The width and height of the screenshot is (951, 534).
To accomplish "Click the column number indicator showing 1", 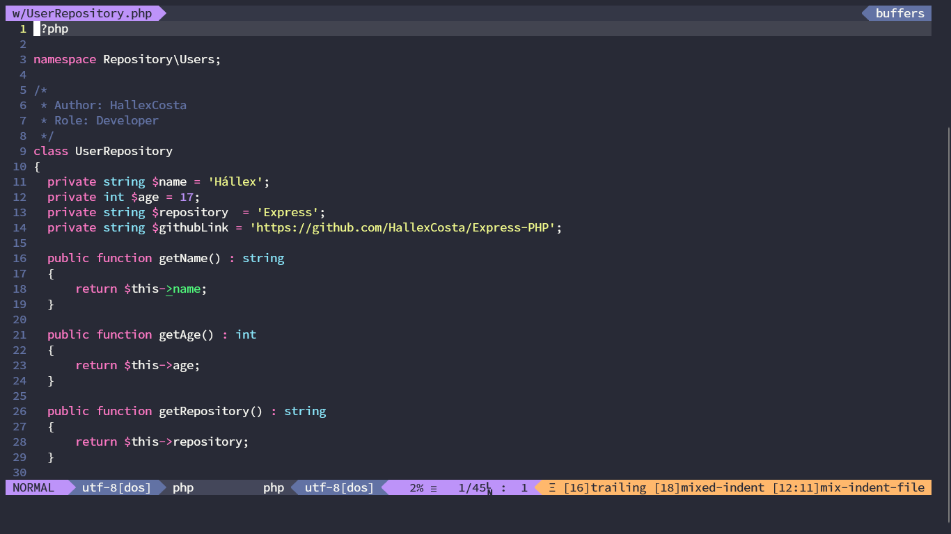I will tap(524, 487).
